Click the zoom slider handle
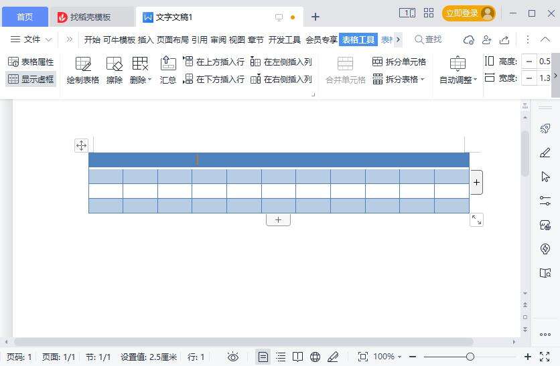The width and height of the screenshot is (560, 366). click(x=470, y=357)
